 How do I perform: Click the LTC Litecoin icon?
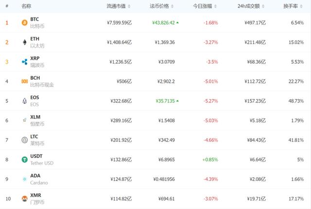point(25,140)
